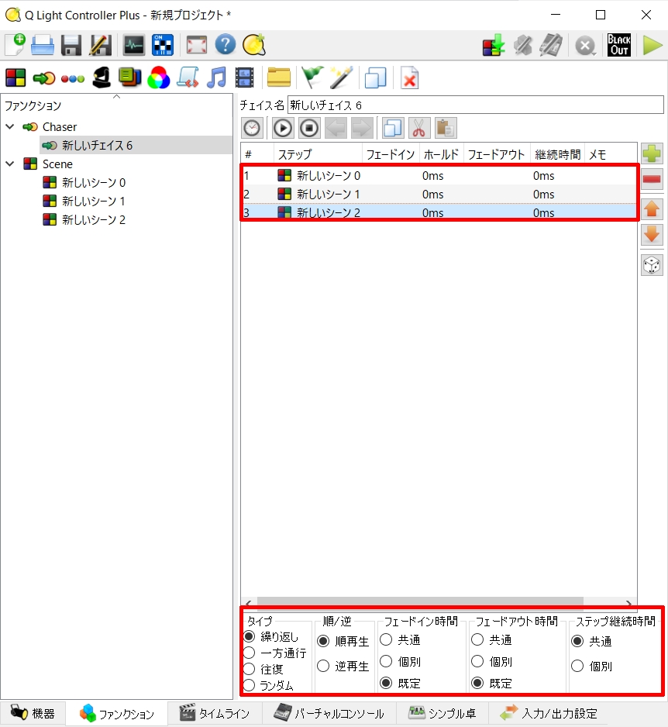The height and width of the screenshot is (727, 668).
Task: Open the speed dial clock icon
Action: (x=252, y=128)
